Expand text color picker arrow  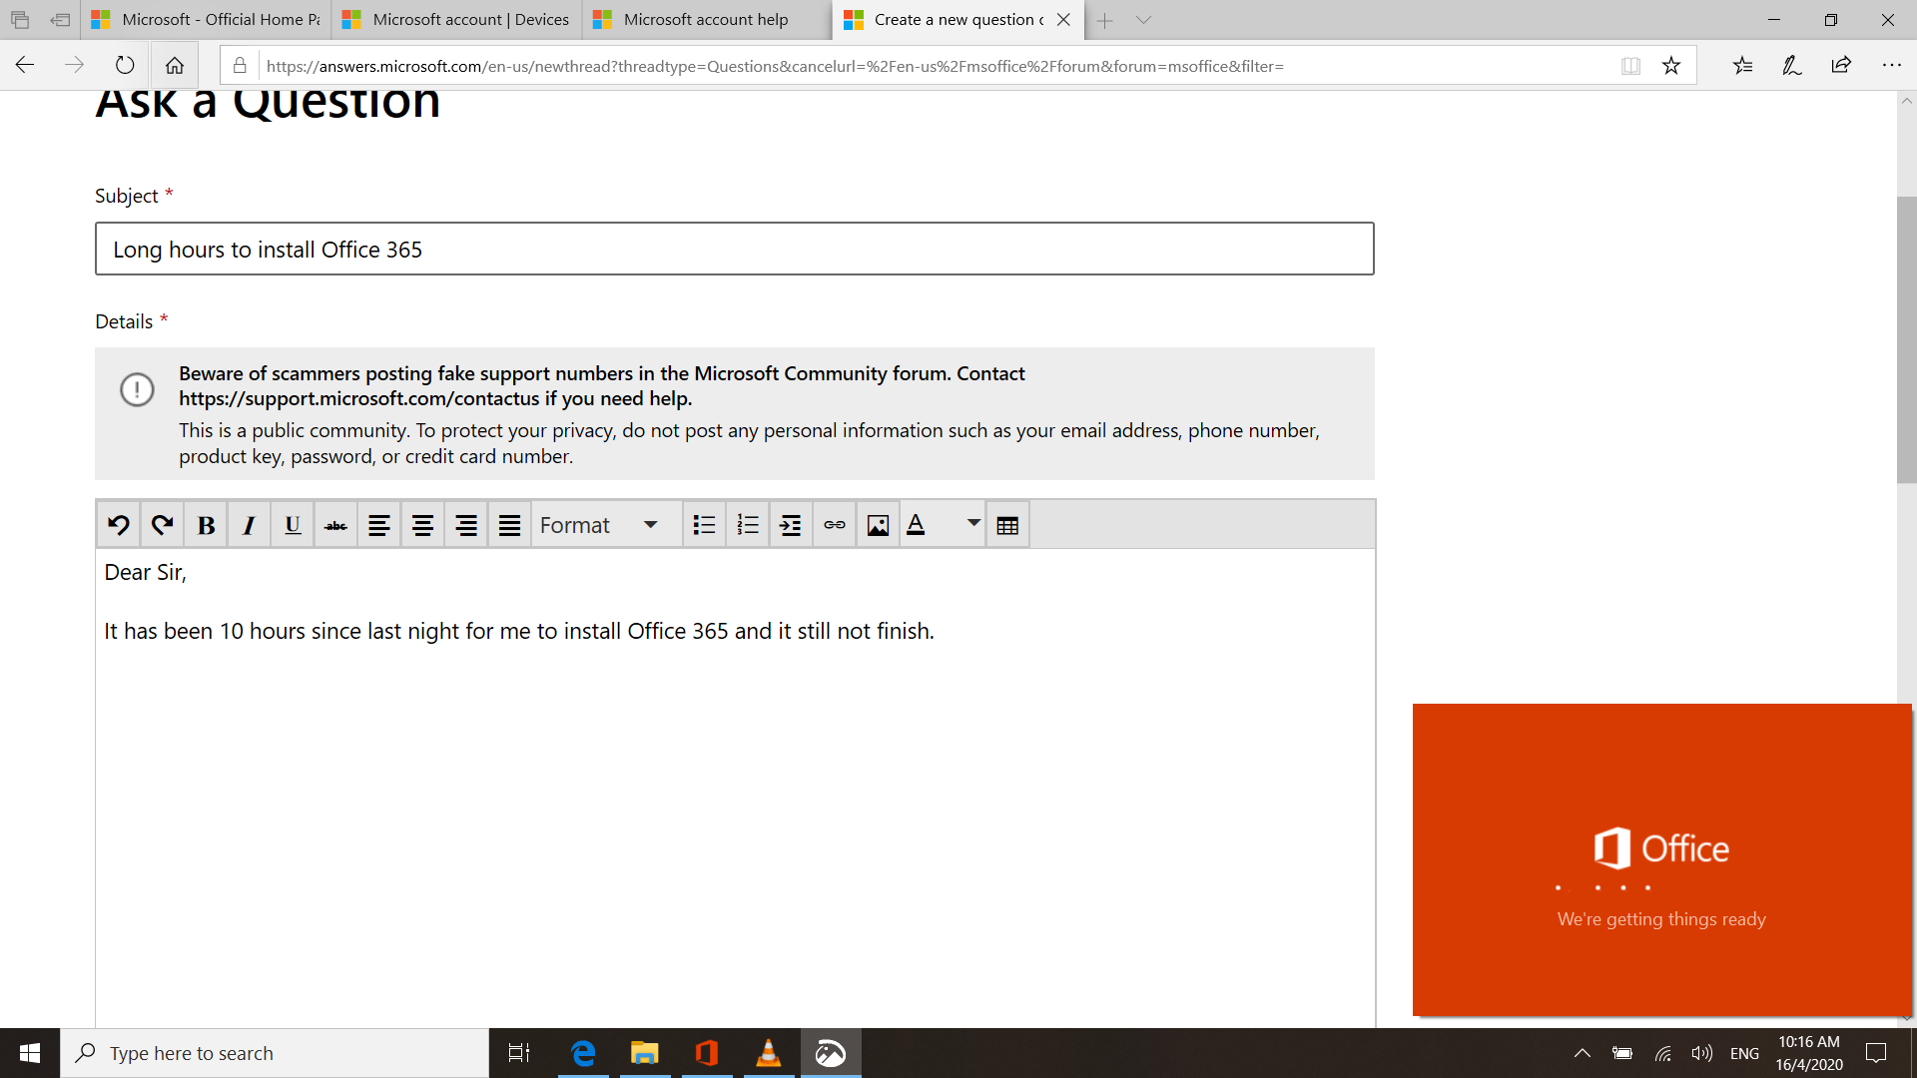tap(973, 523)
